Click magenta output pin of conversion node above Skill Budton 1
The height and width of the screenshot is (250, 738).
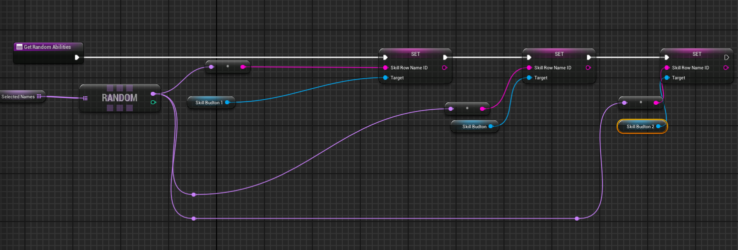[243, 66]
